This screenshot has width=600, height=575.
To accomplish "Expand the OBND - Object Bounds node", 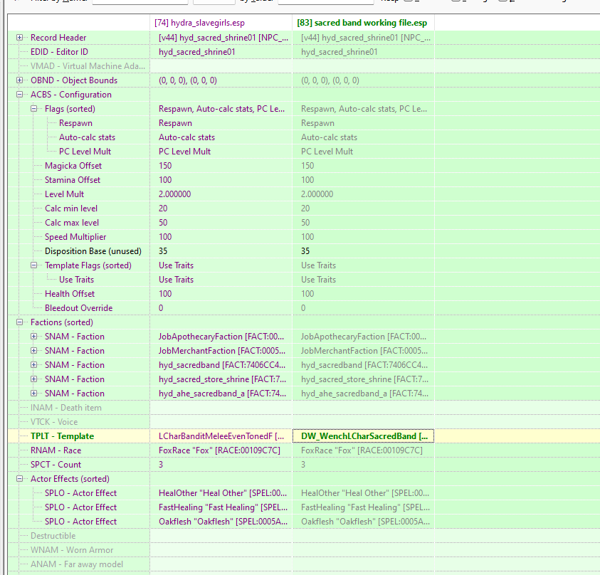I will click(19, 80).
